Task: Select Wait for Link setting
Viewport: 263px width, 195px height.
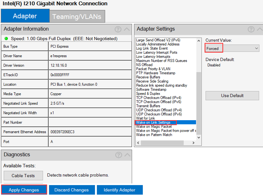Action: pos(145,118)
